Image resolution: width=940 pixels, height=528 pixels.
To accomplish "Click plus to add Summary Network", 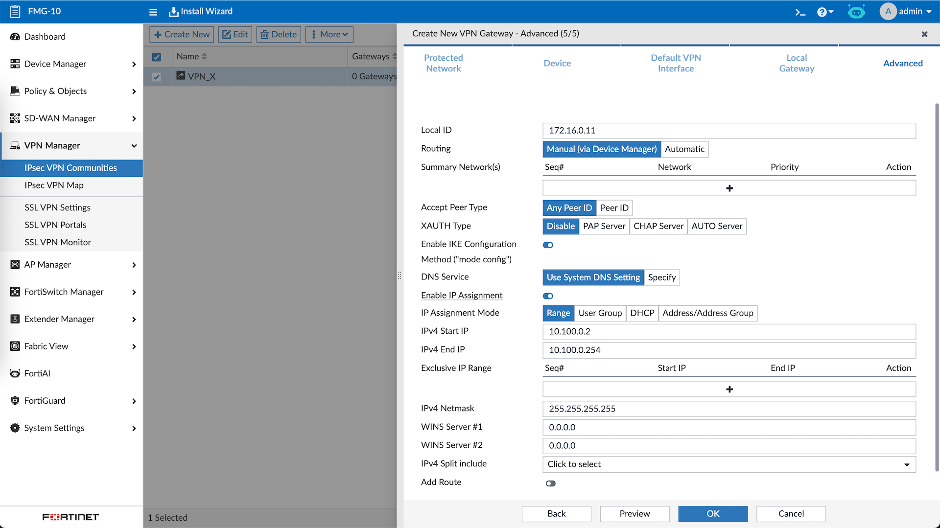I will coord(729,188).
